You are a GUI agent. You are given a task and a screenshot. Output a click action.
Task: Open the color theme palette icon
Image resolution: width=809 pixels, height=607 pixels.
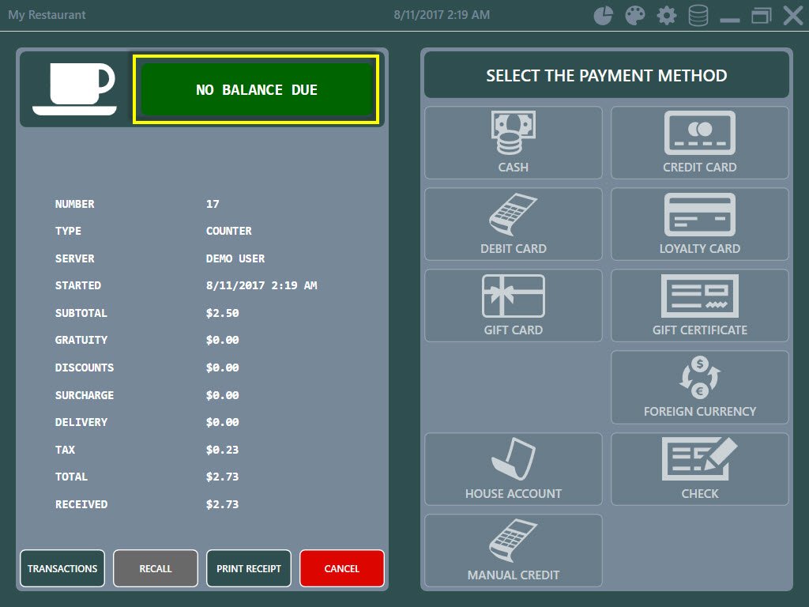pyautogui.click(x=635, y=16)
